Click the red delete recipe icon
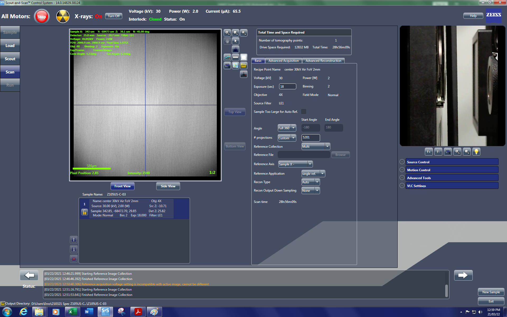Viewport: 507px width, 317px height. point(74,259)
